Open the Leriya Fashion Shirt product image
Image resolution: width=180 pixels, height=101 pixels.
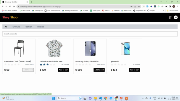[x=54, y=48]
